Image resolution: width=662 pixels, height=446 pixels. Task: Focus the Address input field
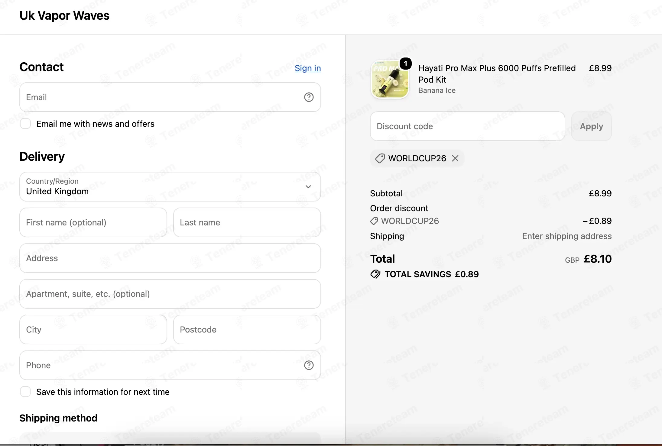[x=170, y=258]
